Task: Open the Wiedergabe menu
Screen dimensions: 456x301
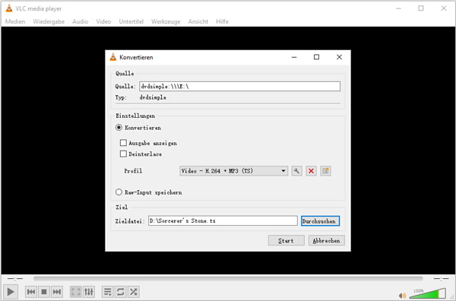Action: 49,21
